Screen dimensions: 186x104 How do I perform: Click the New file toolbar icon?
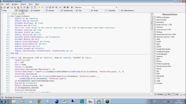[1, 7]
